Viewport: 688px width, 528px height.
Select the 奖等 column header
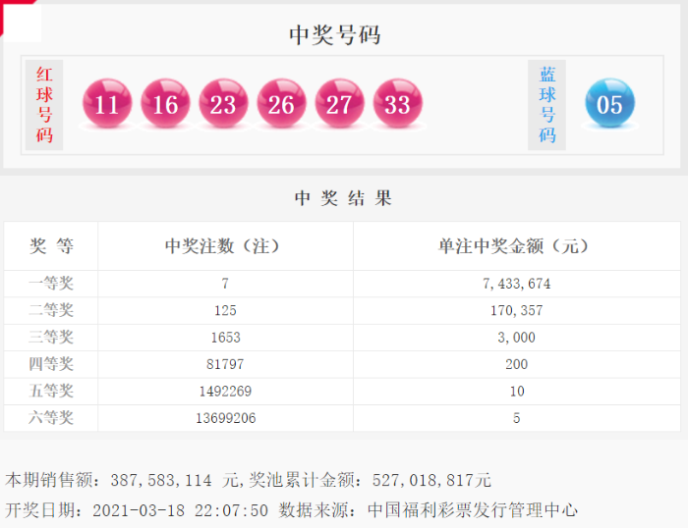[x=51, y=246]
